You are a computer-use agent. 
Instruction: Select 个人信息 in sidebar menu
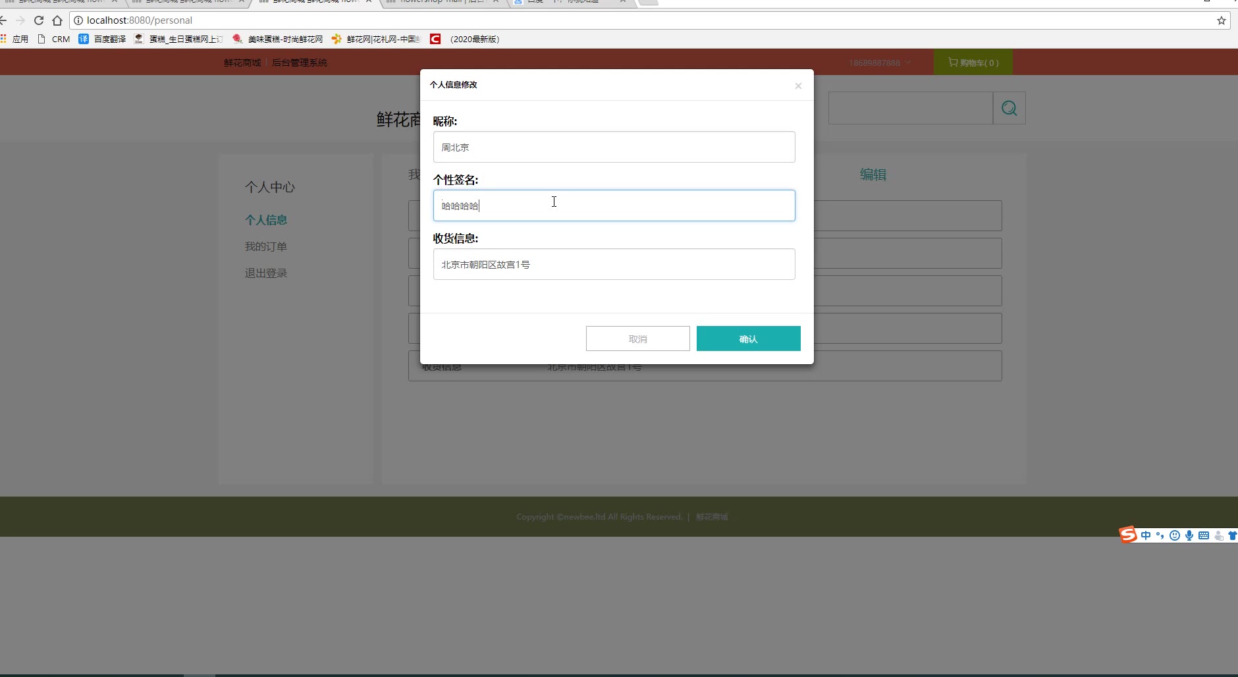[266, 220]
